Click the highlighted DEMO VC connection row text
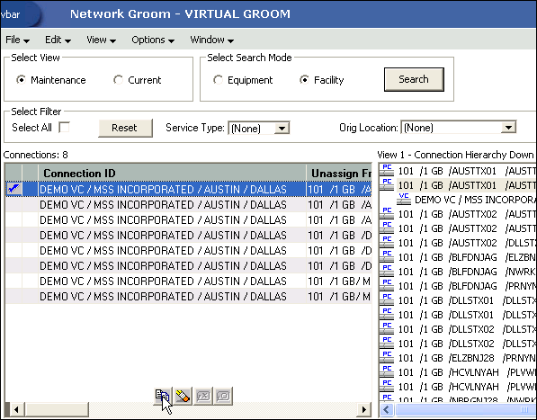 pos(163,189)
